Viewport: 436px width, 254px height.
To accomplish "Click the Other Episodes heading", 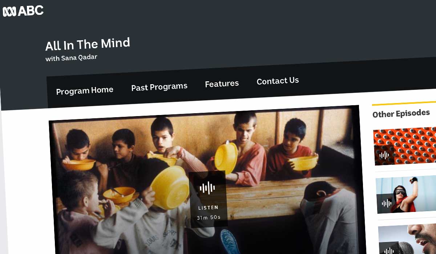I will [x=401, y=114].
